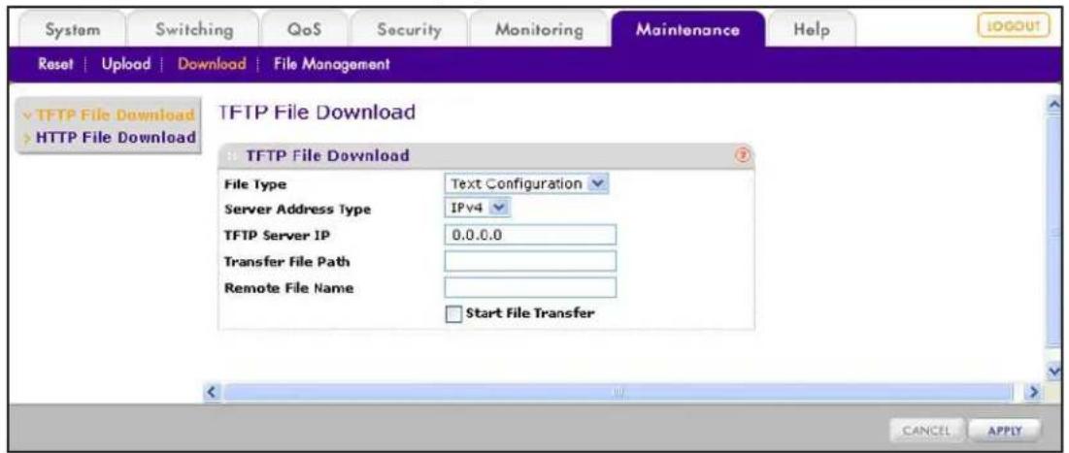Open File Management submenu
This screenshot has height=453, width=1069.
[332, 65]
